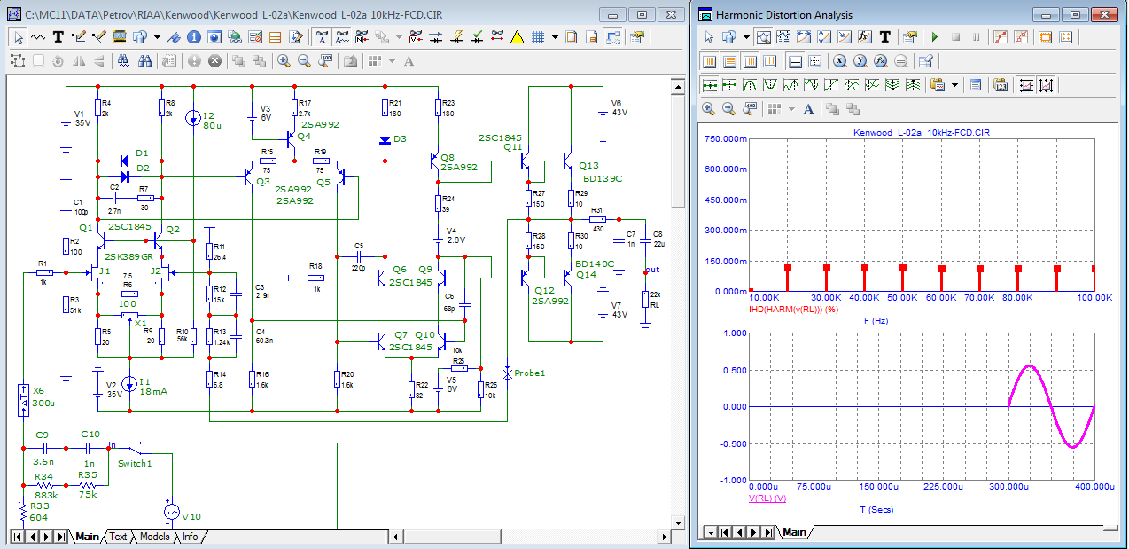
Task: Open the Info page tab
Action: (190, 537)
